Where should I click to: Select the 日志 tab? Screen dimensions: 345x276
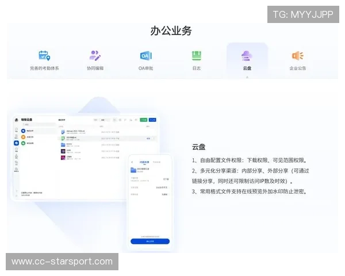pyautogui.click(x=197, y=60)
